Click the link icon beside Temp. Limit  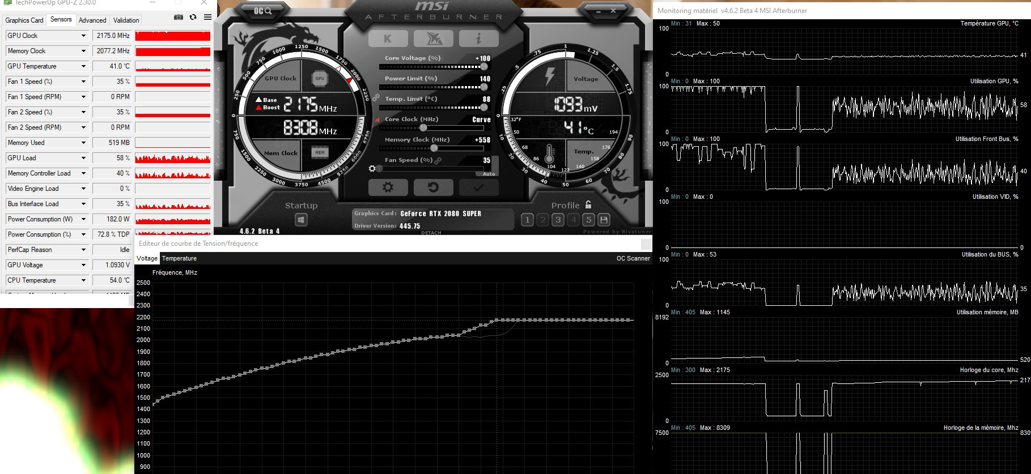point(376,98)
